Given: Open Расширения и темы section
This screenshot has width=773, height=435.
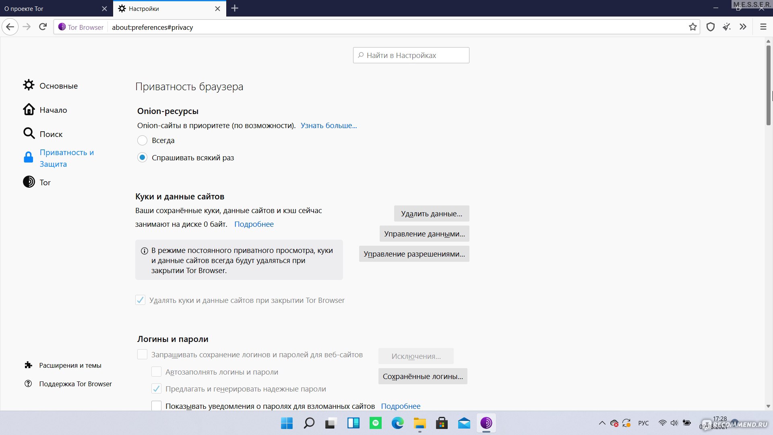Looking at the screenshot, I should tap(70, 365).
